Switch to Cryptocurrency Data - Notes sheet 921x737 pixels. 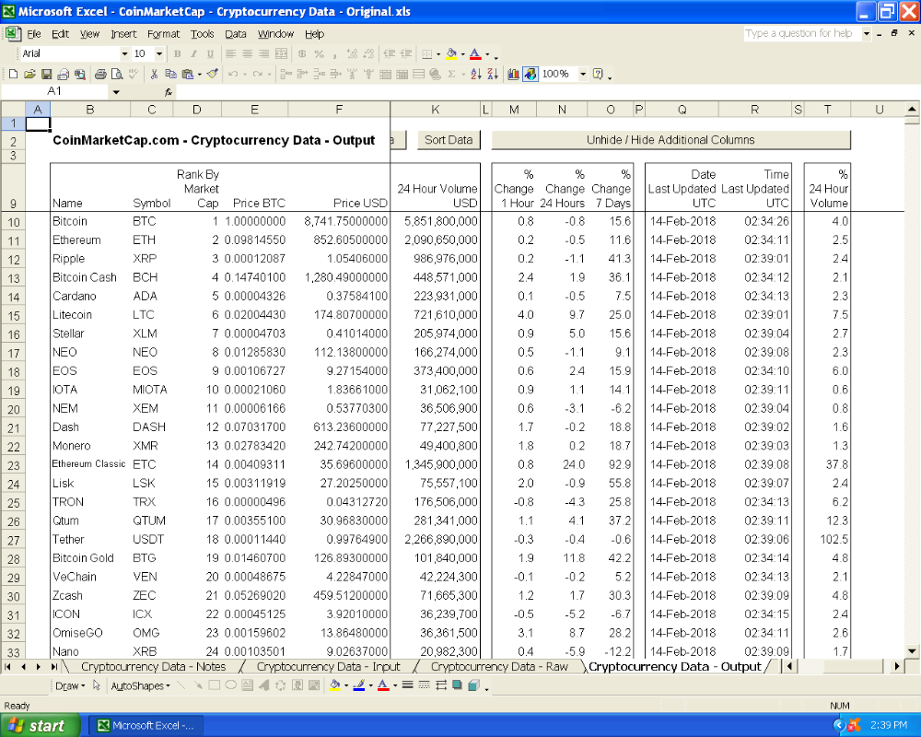[x=153, y=666]
